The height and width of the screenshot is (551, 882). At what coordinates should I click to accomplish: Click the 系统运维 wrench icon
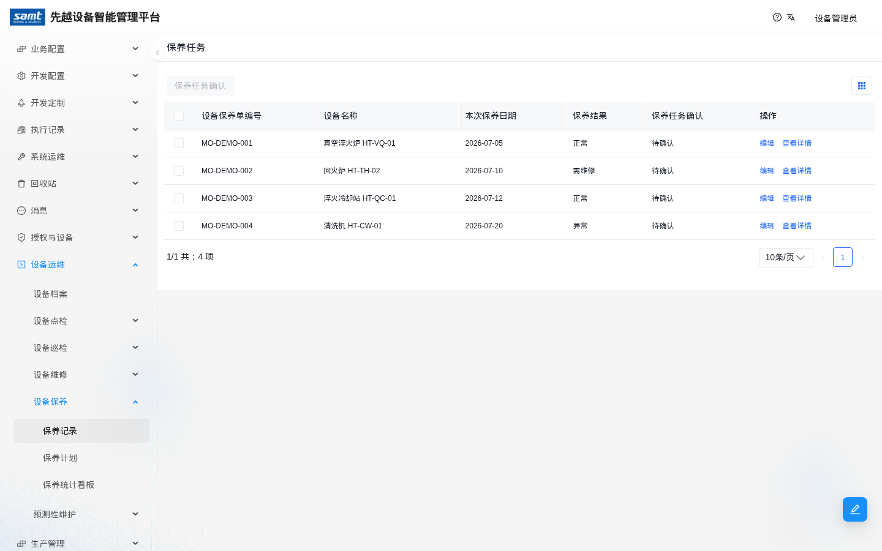pyautogui.click(x=21, y=157)
